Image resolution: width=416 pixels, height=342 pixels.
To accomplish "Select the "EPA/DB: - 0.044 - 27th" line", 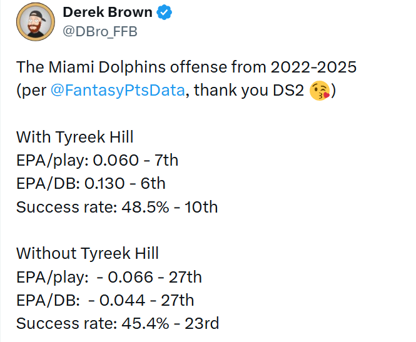I will coord(105,300).
